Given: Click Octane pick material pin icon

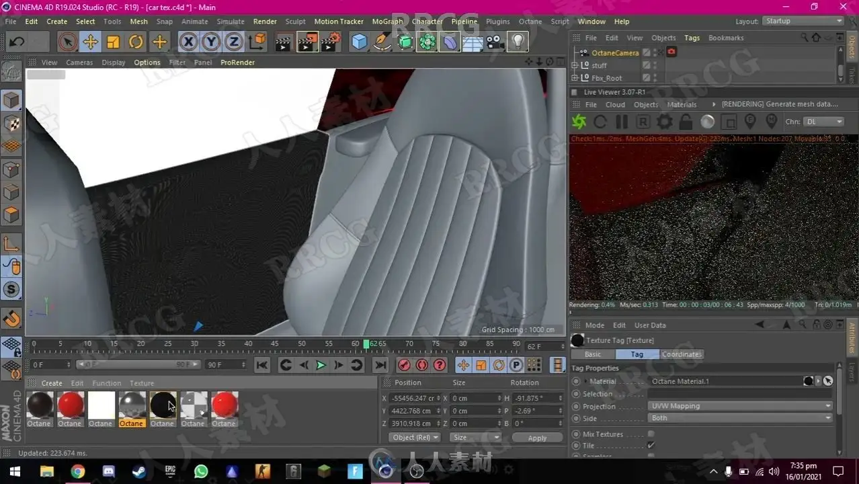Looking at the screenshot, I should point(772,122).
